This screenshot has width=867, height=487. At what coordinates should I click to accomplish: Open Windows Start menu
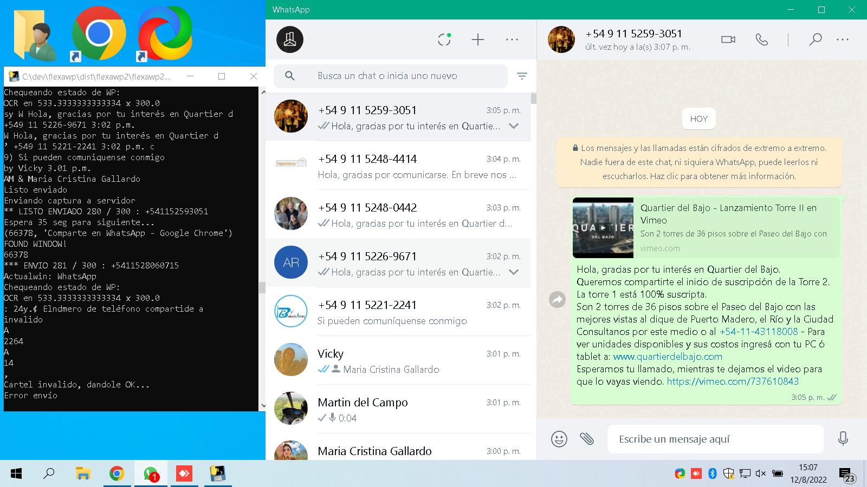tap(16, 474)
